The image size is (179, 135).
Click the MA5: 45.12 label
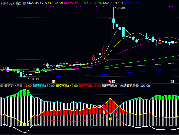click(35, 3)
